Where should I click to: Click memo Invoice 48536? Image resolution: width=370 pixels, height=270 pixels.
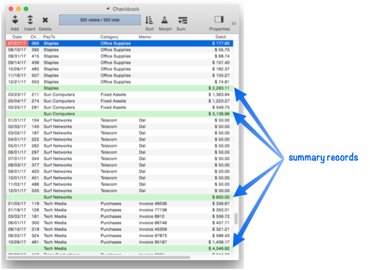click(x=153, y=203)
